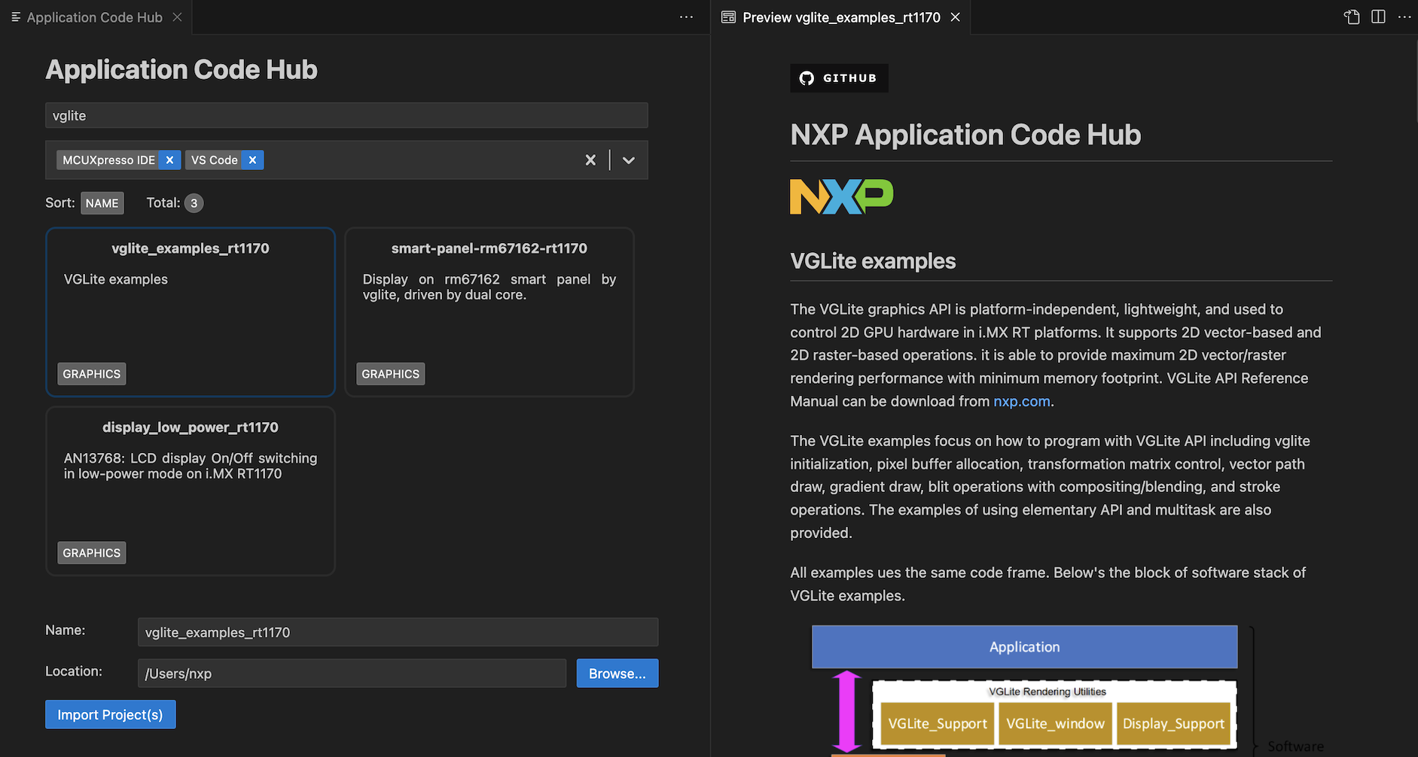
Task: Click the Browse... button for Location
Action: [x=617, y=673]
